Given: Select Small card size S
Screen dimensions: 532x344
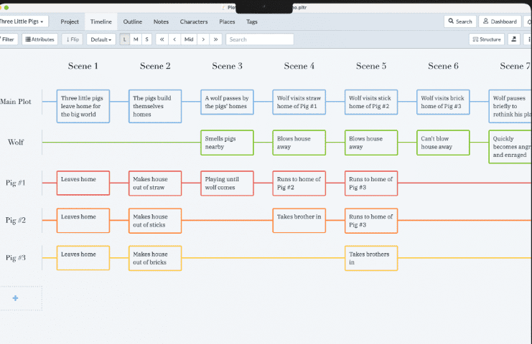Looking at the screenshot, I should pyautogui.click(x=146, y=39).
